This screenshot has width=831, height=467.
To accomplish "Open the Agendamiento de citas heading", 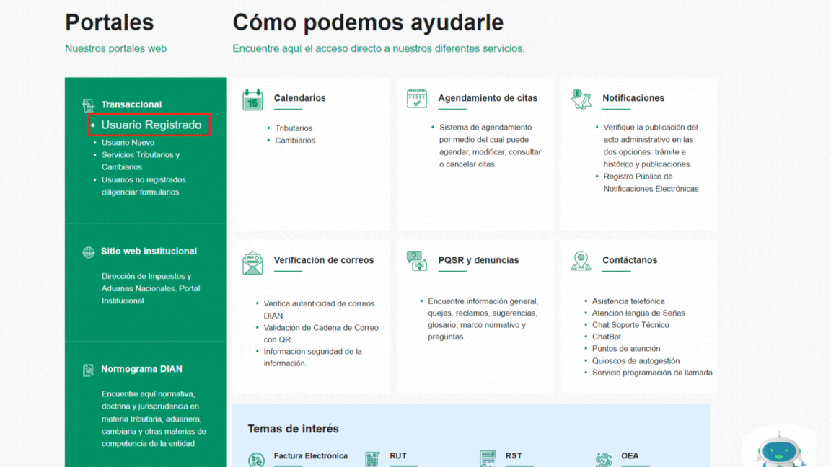I will tap(488, 98).
